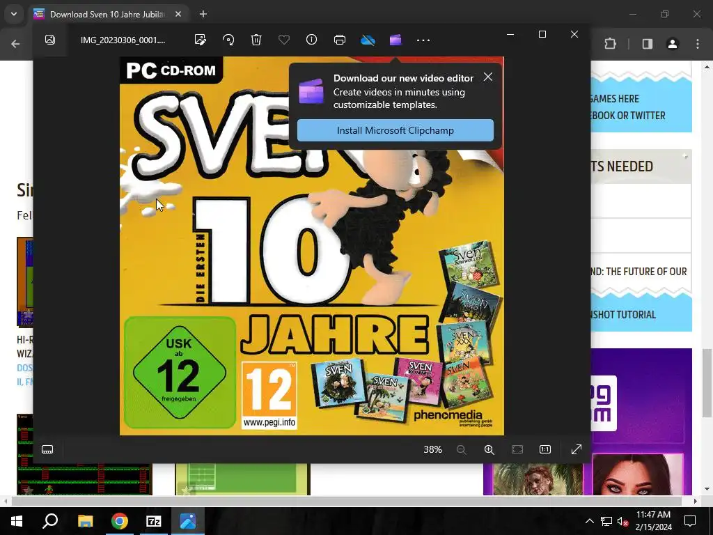Click the webpage vertical scrollbar thumb
The height and width of the screenshot is (535, 713).
[707, 383]
